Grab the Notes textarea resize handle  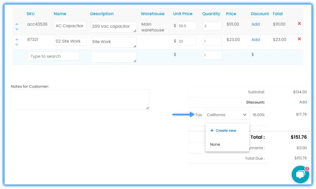coord(148,108)
